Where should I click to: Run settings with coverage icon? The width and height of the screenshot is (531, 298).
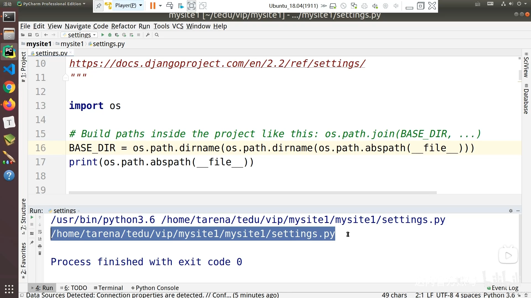click(x=117, y=35)
